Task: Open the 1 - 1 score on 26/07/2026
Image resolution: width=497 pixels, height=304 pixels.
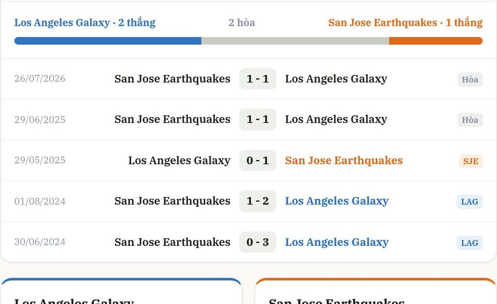Action: coord(257,79)
